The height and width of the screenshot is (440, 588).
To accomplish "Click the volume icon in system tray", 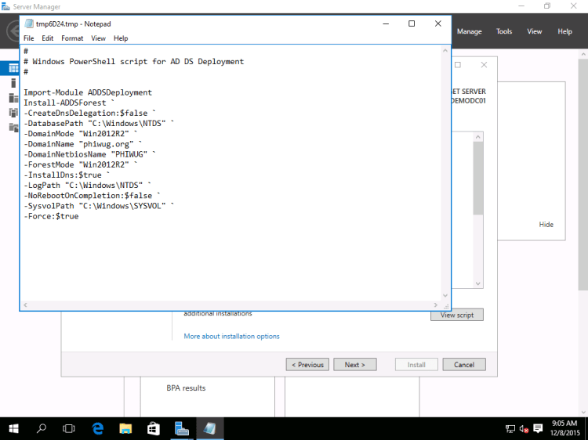I will coord(523,428).
